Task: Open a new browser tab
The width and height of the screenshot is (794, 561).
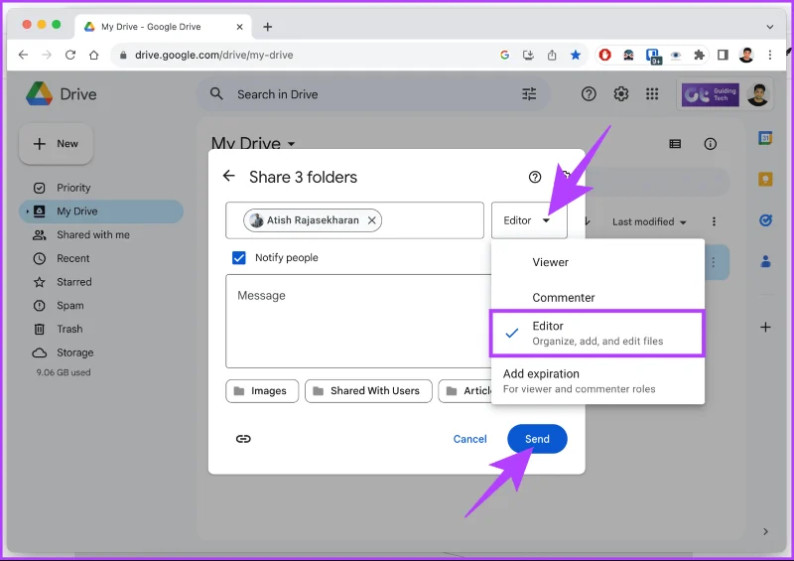Action: [x=267, y=27]
